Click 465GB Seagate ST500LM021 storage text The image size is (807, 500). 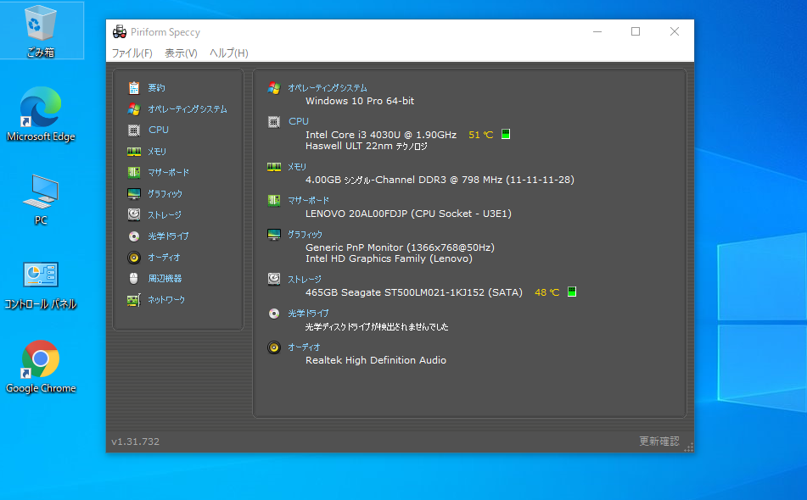pyautogui.click(x=414, y=292)
